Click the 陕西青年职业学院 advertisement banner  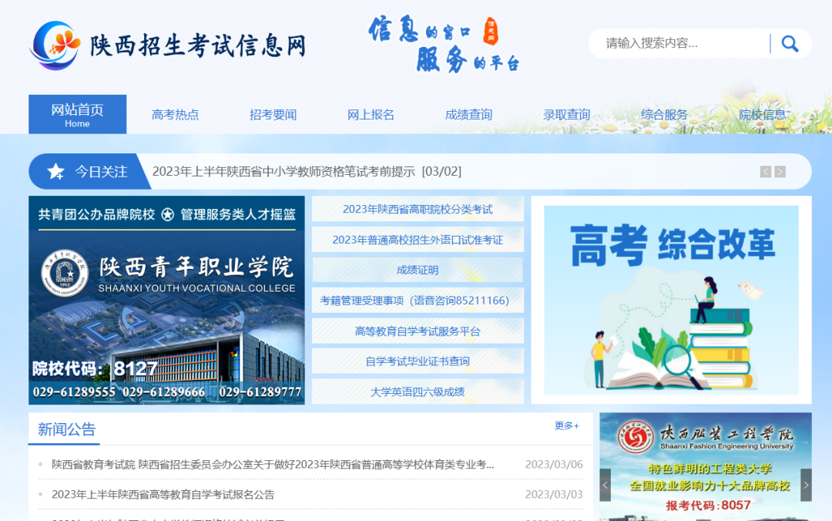tap(166, 300)
